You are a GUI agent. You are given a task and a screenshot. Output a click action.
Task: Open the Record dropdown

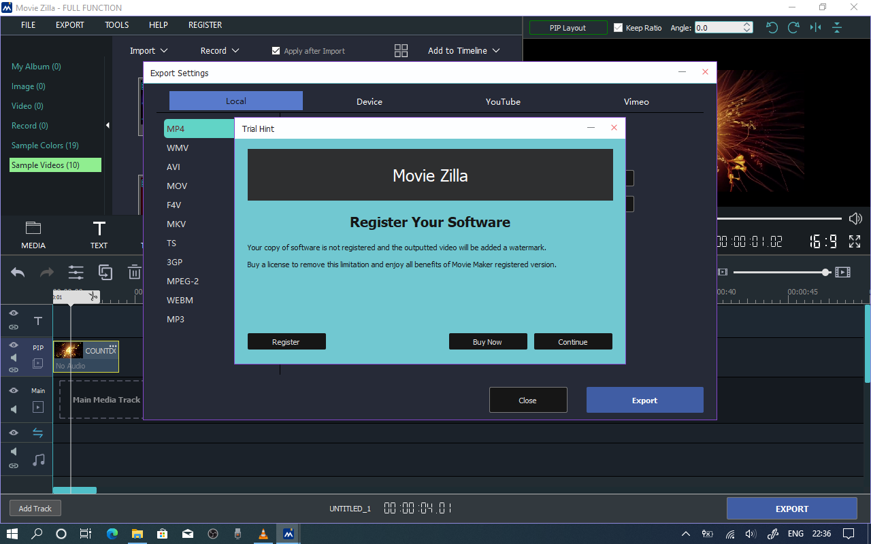point(220,51)
